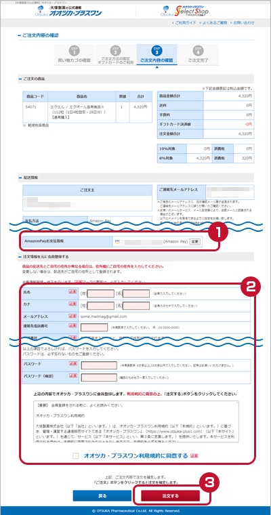Open the ご利用ガイド link
Viewport: 271px width, 515px height.
pyautogui.click(x=185, y=23)
